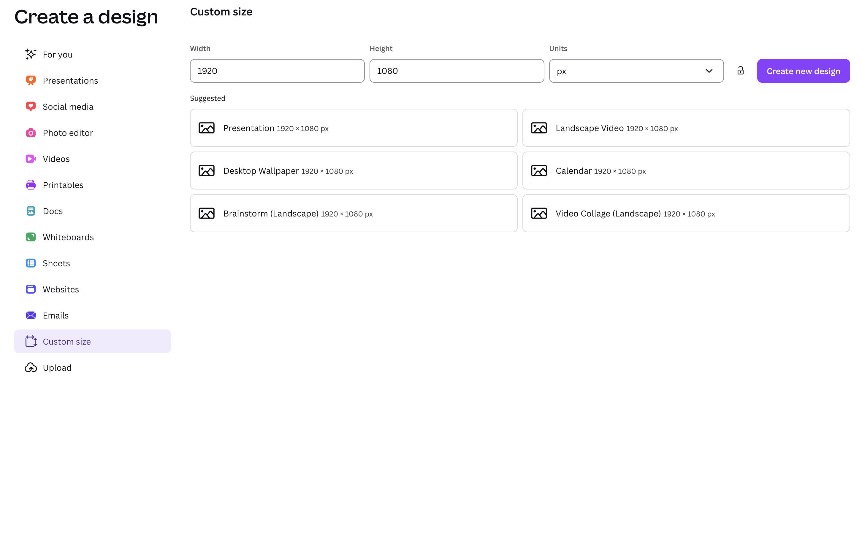Click the Width label
The height and width of the screenshot is (551, 862).
coord(200,48)
